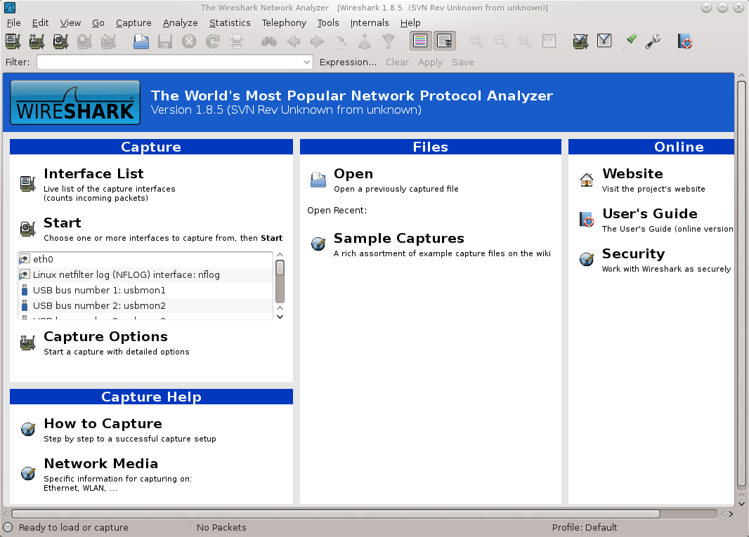Image resolution: width=749 pixels, height=537 pixels.
Task: Open a capture file via toolbar folder icon
Action: (141, 41)
